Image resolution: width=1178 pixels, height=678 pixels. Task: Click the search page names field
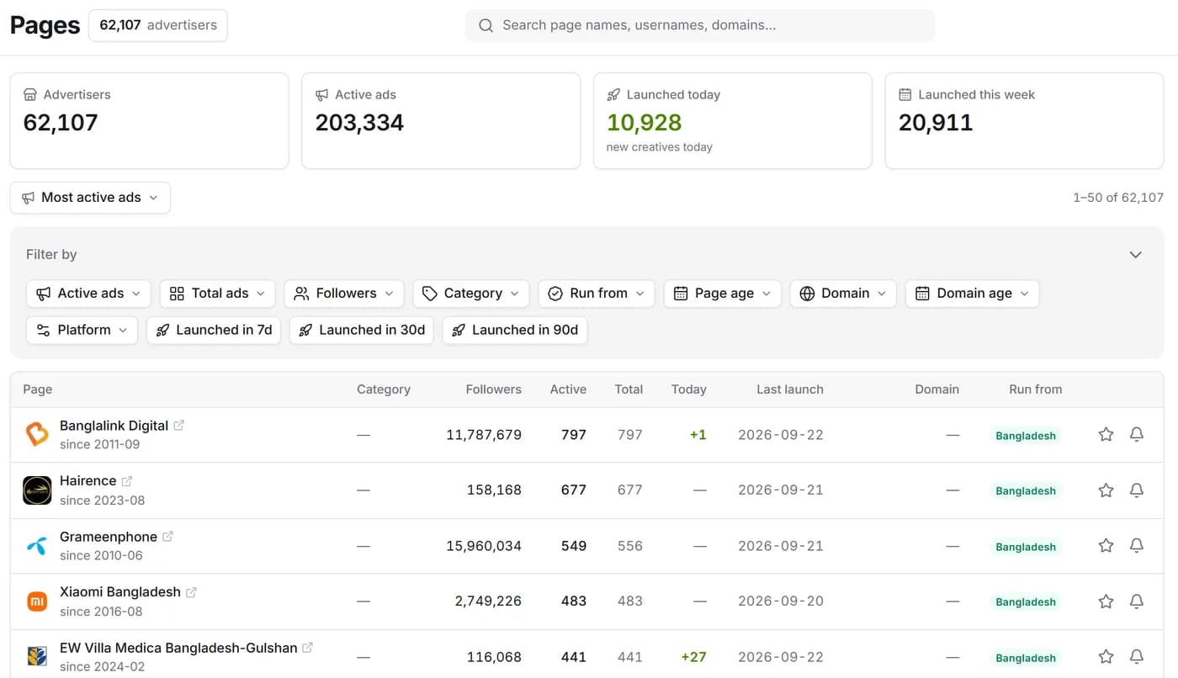click(x=700, y=25)
